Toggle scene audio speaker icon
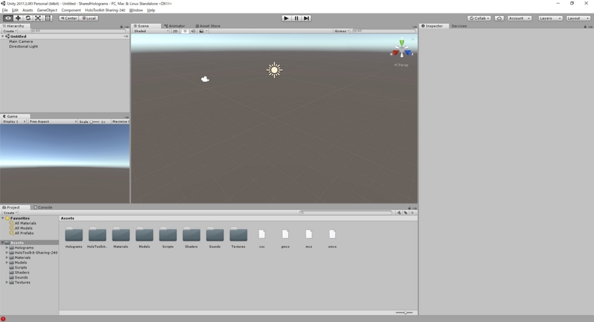 (x=193, y=31)
